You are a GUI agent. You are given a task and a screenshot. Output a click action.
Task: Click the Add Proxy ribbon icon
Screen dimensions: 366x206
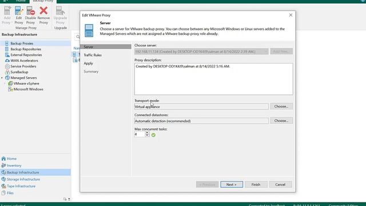coord(7,11)
